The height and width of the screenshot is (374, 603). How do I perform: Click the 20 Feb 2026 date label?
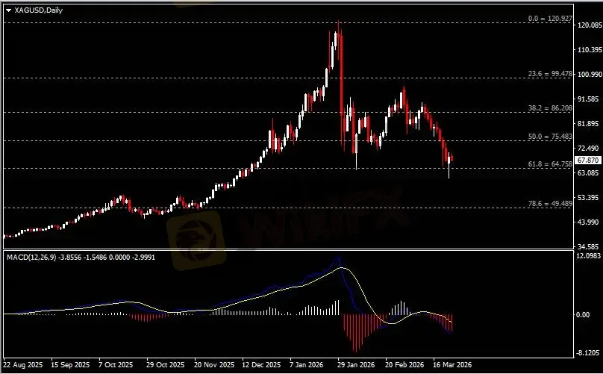click(x=404, y=364)
